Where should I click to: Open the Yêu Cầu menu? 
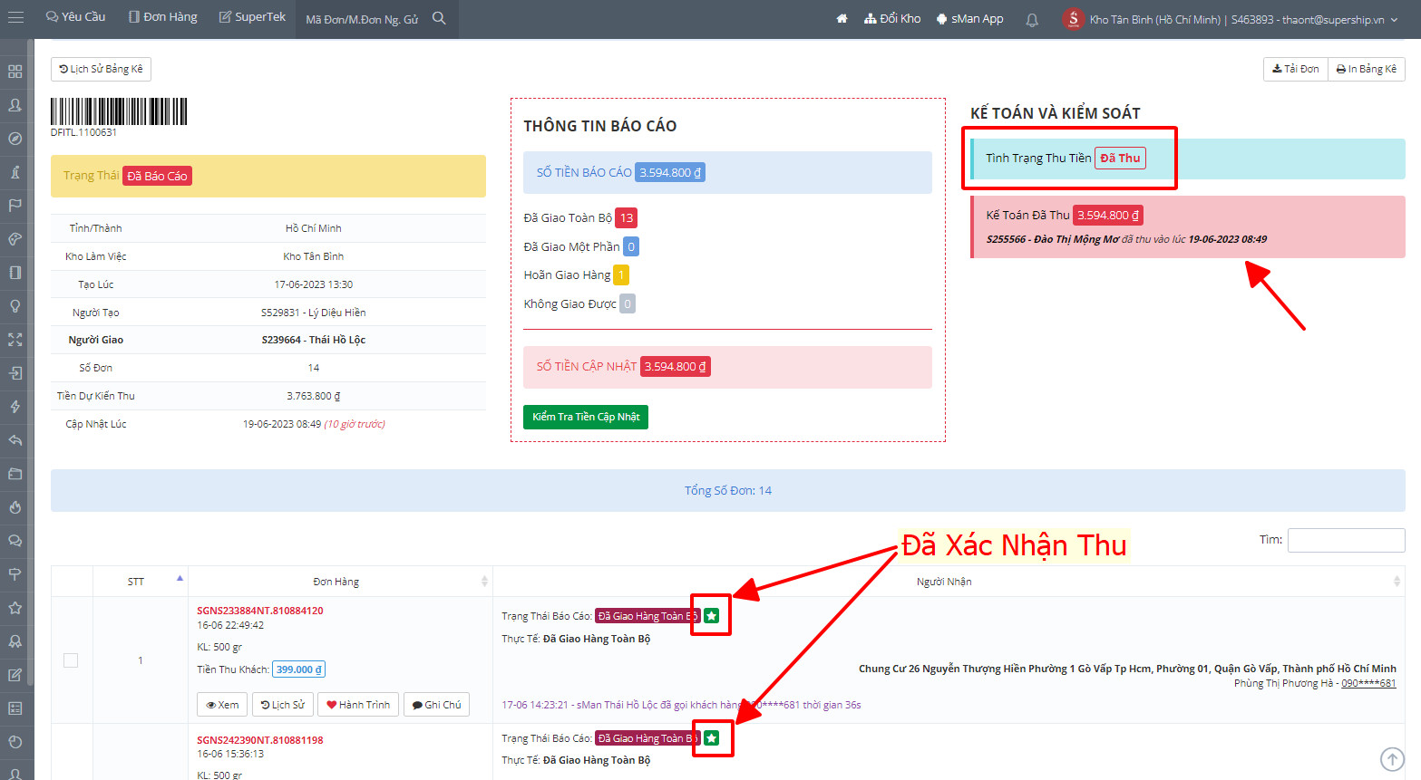click(x=75, y=17)
